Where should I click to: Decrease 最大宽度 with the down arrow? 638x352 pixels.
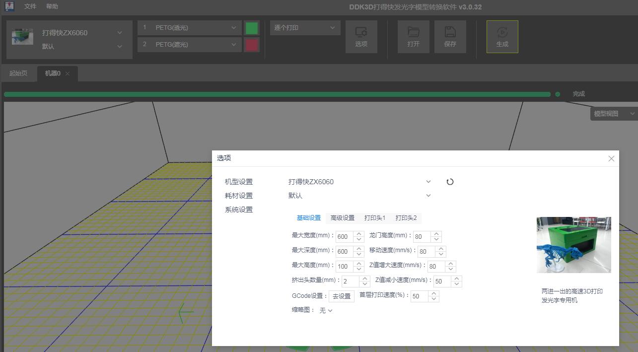(359, 239)
